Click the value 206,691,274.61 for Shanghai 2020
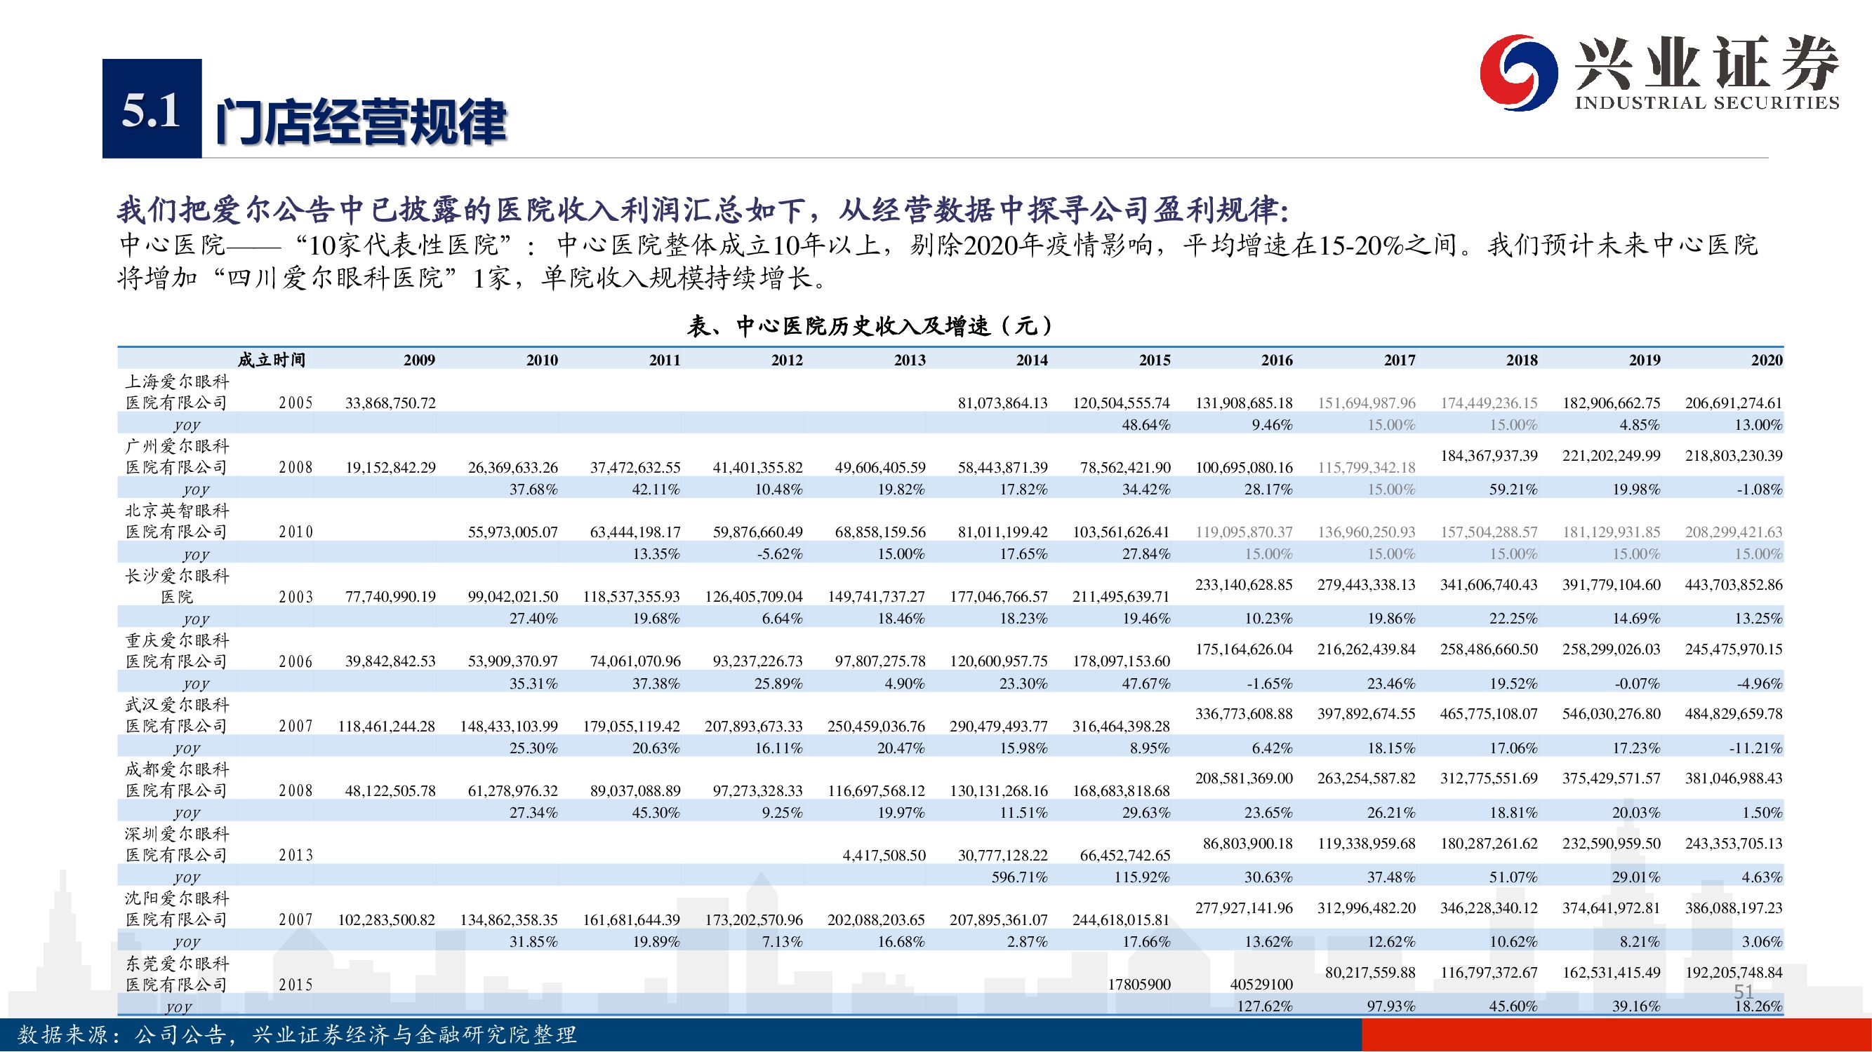 (x=1733, y=403)
